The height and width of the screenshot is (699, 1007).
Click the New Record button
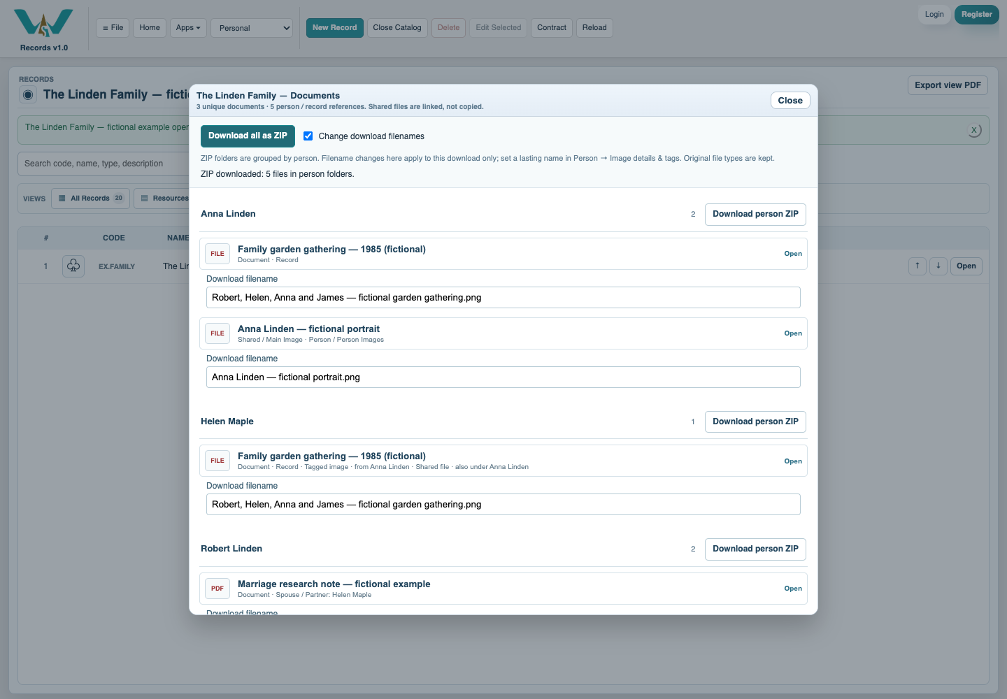tap(335, 28)
